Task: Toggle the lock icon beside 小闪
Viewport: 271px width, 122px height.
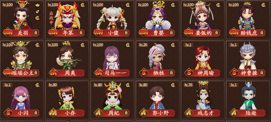Action: [36, 113]
